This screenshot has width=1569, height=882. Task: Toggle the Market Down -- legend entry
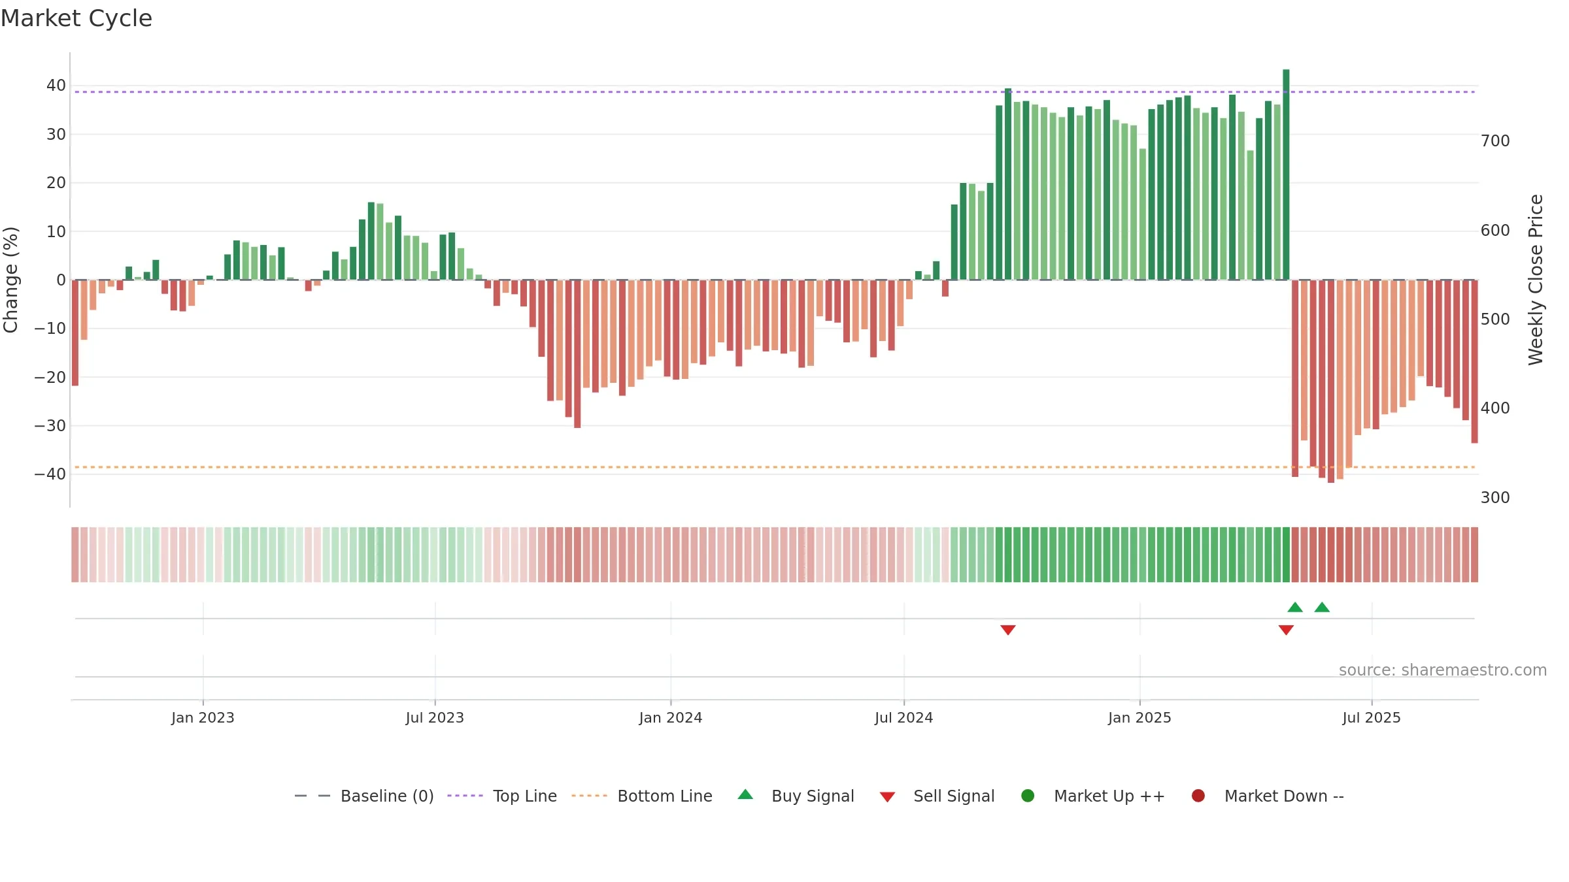(x=1268, y=796)
